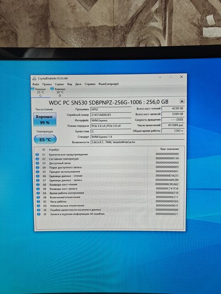Click the ID column header
The width and height of the screenshot is (221, 294).
pyautogui.click(x=44, y=150)
